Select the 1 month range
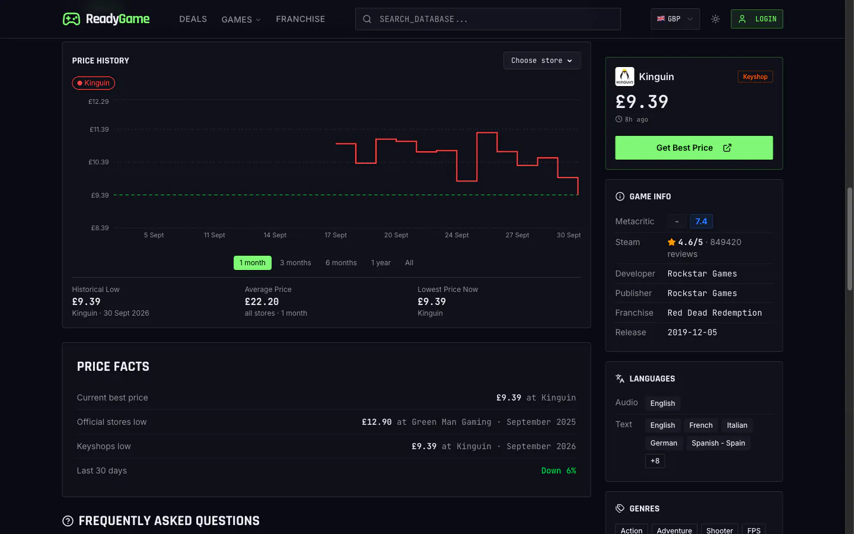The height and width of the screenshot is (534, 854). tap(253, 263)
